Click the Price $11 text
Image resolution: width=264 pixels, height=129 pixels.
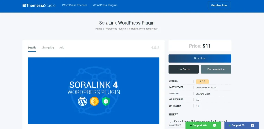(200, 46)
